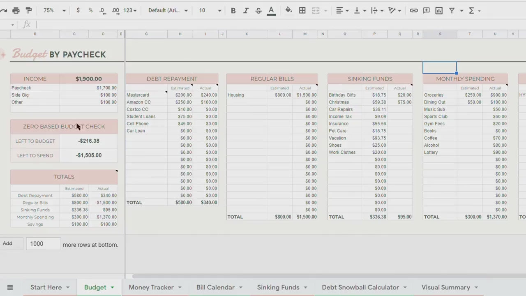Toggle strikethrough formatting
The image size is (526, 296).
coord(258,10)
